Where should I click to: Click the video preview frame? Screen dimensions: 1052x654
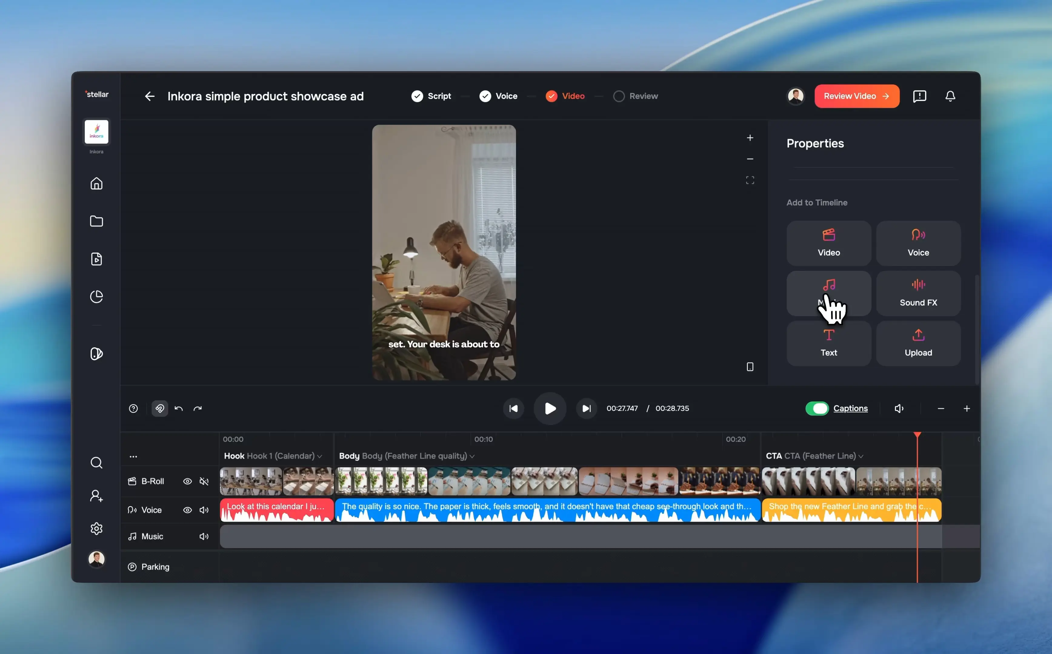click(x=444, y=253)
